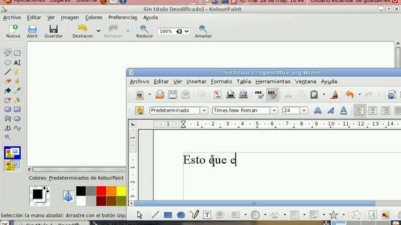Open the font size 24 dropdown
The height and width of the screenshot is (225, 401).
304,111
